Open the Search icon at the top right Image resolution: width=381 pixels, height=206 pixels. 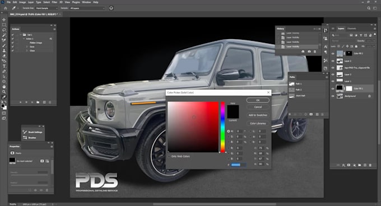tap(369, 8)
